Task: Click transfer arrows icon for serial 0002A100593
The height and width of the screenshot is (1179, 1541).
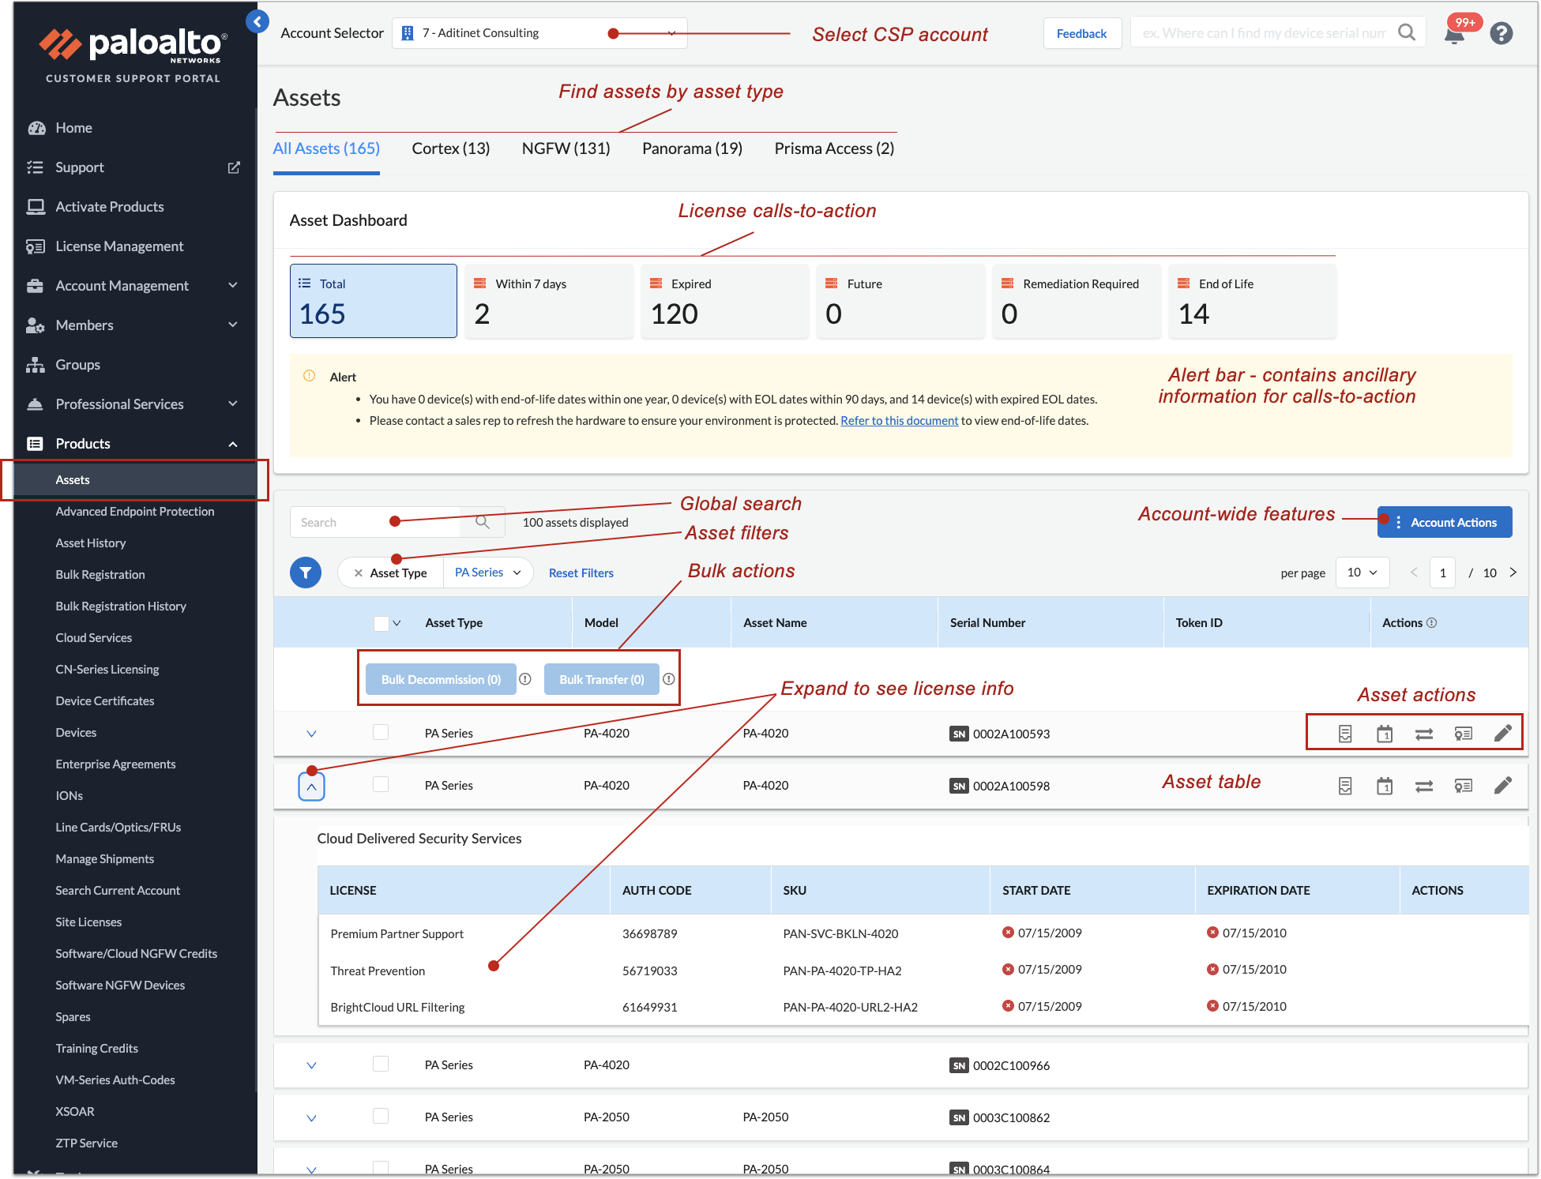Action: pos(1423,734)
